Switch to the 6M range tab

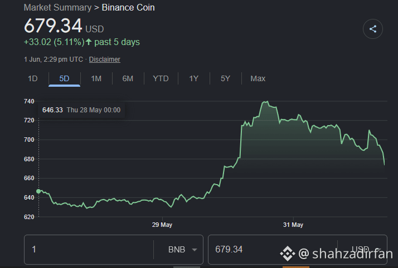[x=128, y=79]
